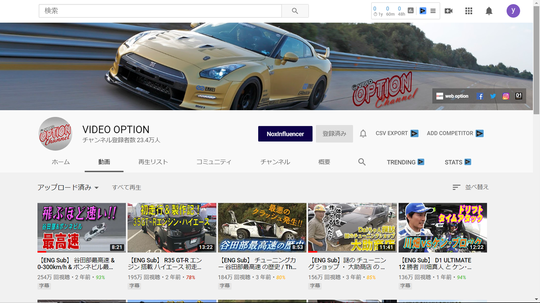Click the search magnifier button
The width and height of the screenshot is (540, 303).
(x=295, y=11)
